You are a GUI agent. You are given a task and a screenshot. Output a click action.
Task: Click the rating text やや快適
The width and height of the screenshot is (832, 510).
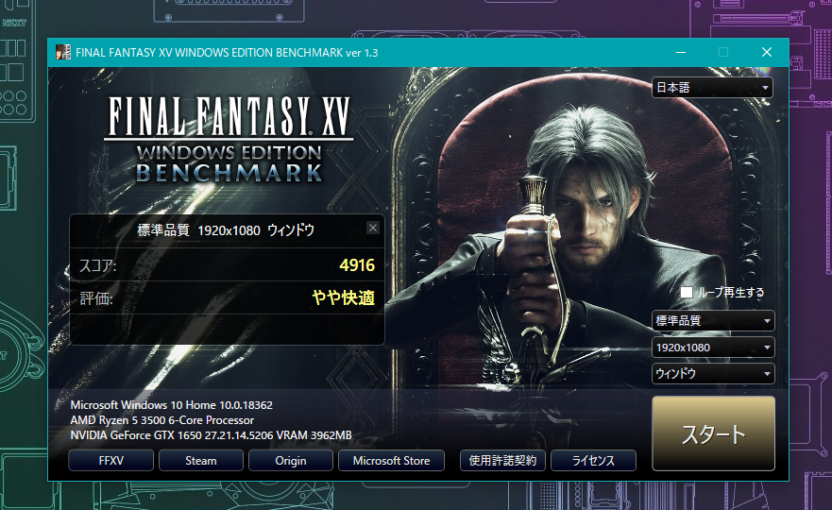pos(344,297)
